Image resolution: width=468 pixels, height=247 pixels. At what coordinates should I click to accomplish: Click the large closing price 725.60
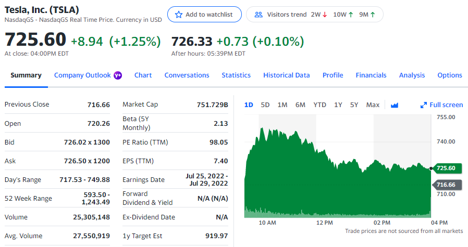pos(35,40)
